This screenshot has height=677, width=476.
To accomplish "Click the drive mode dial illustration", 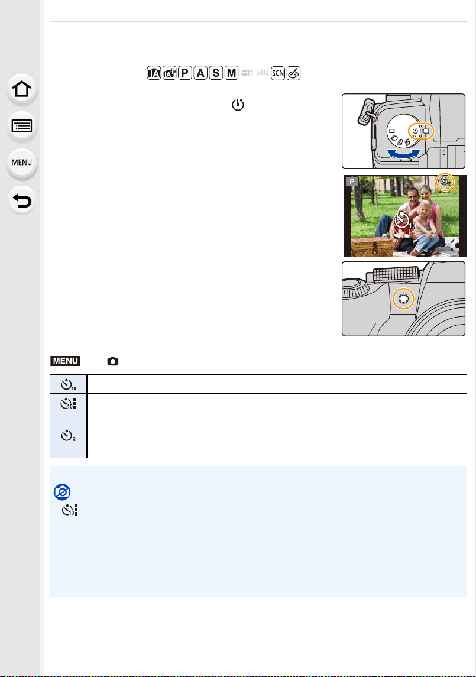I will click(403, 131).
